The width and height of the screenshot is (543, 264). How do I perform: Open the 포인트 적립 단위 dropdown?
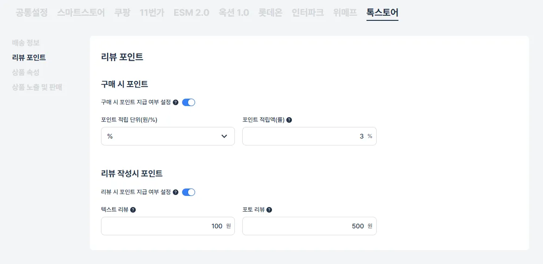168,136
